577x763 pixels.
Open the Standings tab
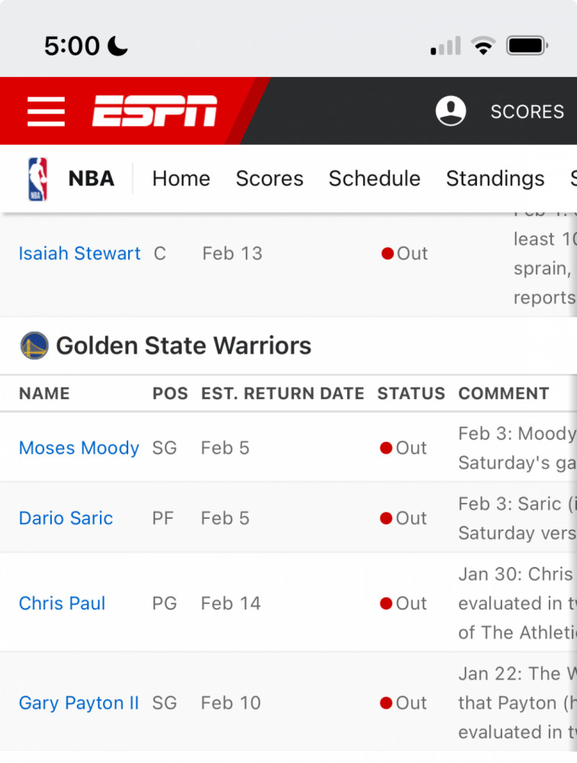495,179
